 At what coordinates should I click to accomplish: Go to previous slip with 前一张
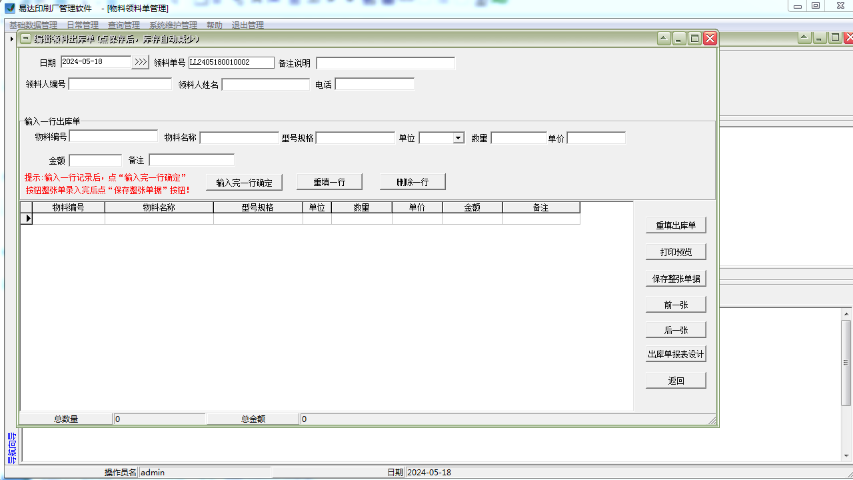[676, 305]
